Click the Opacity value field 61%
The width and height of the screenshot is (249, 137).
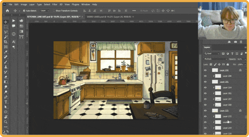[240, 59]
